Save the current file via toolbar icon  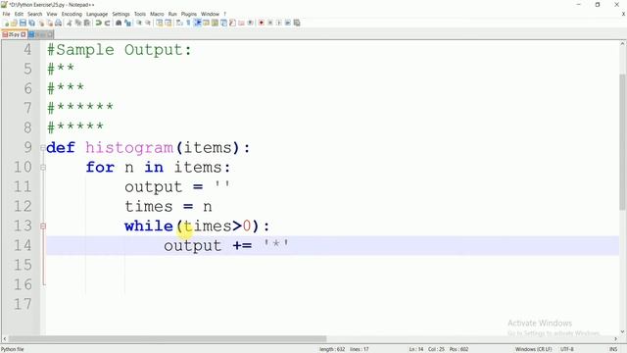tap(23, 23)
